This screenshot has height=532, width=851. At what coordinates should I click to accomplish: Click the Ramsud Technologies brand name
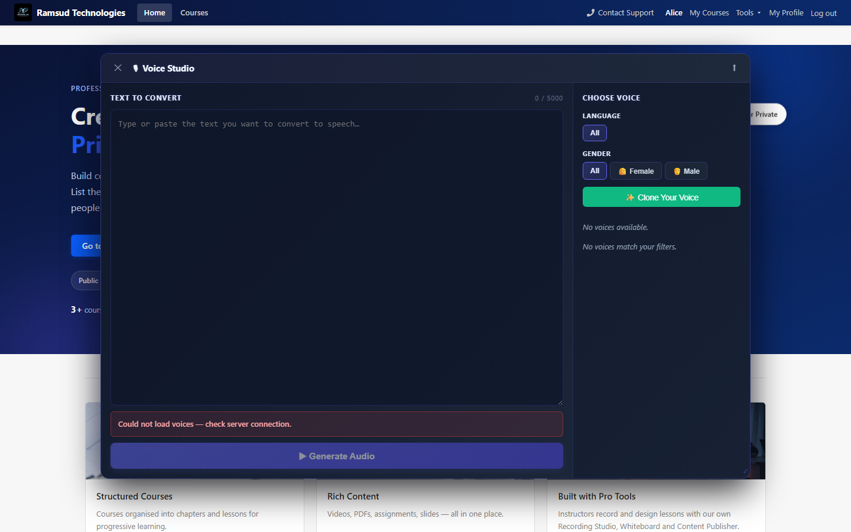tap(81, 12)
